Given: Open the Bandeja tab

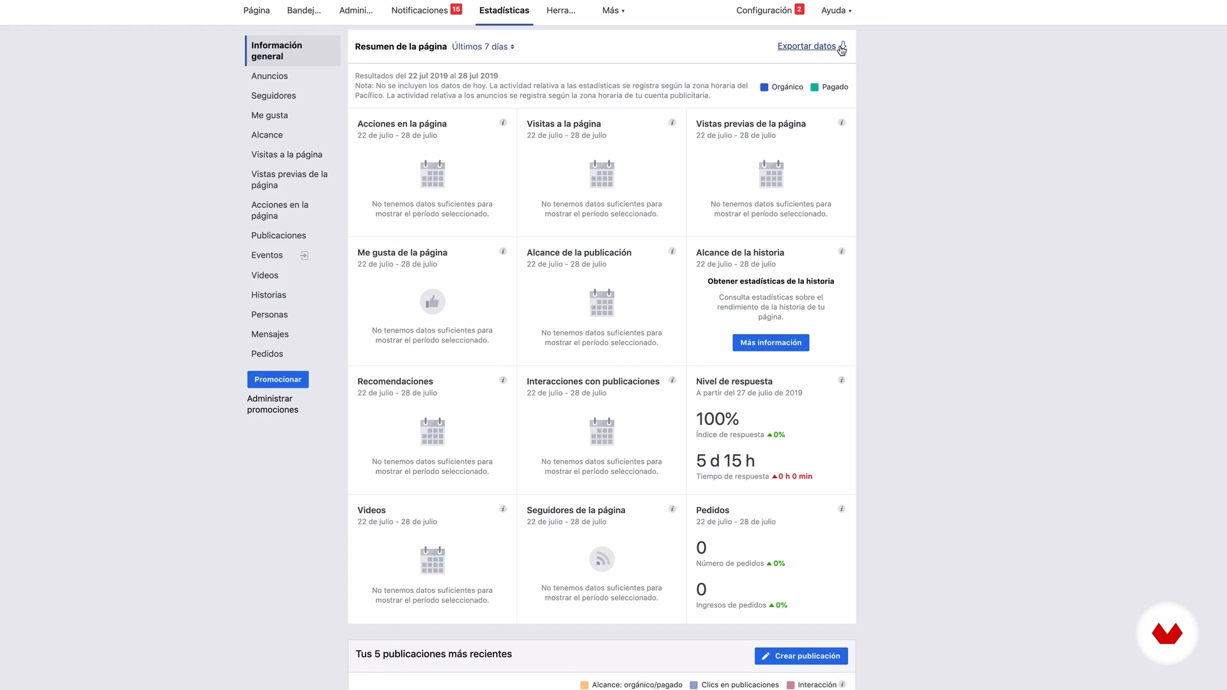Looking at the screenshot, I should (304, 10).
